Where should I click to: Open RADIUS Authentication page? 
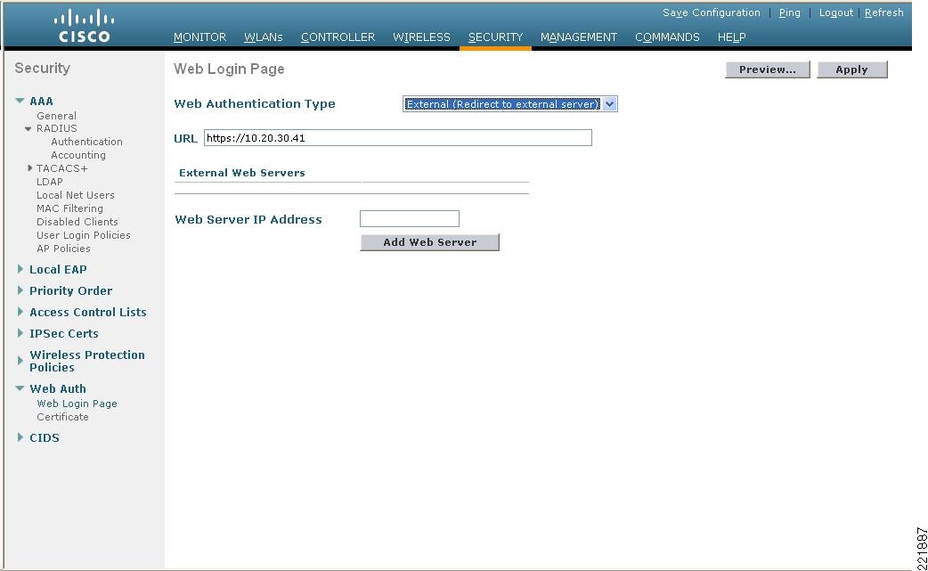(x=86, y=142)
